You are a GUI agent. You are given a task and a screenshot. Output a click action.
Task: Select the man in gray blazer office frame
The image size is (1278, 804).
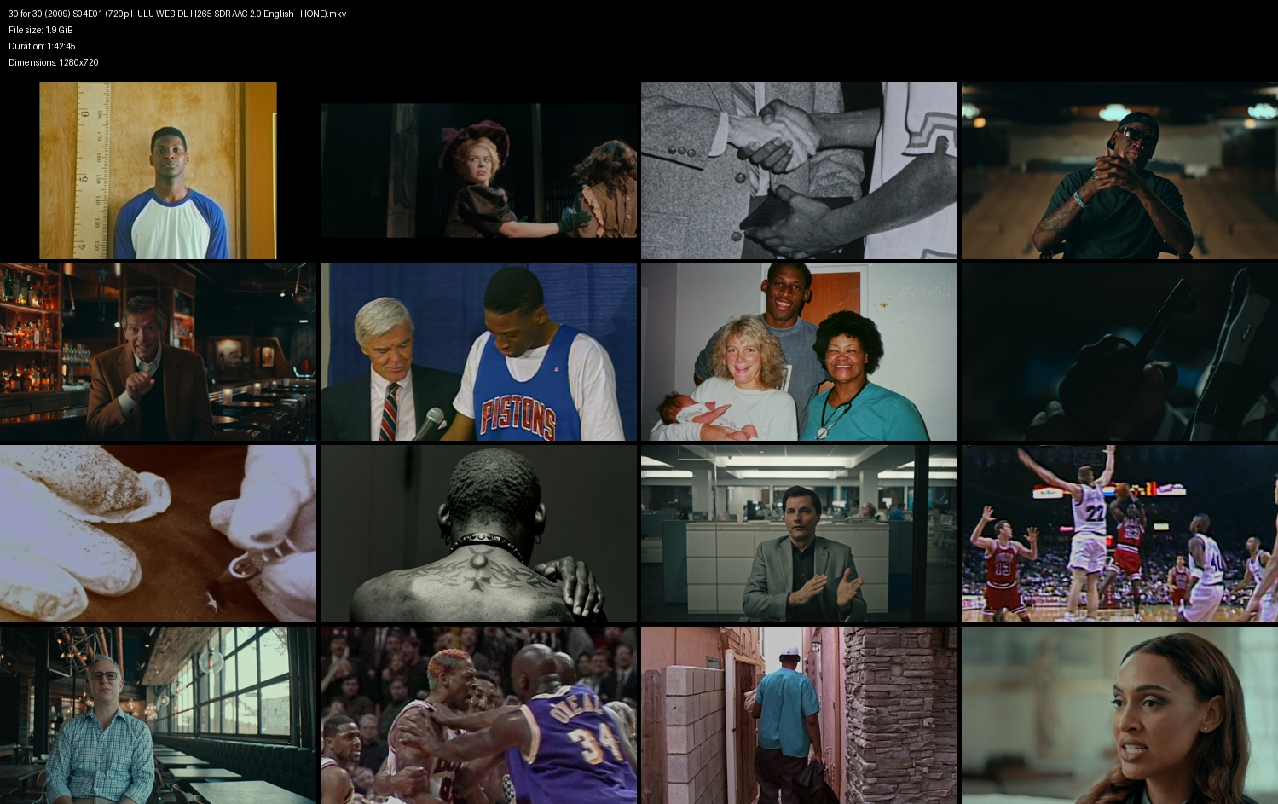[799, 534]
